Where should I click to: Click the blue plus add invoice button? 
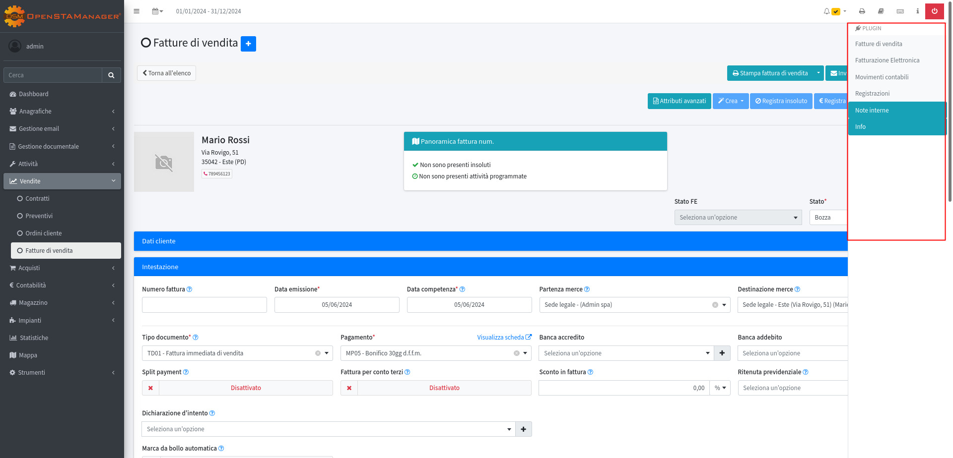(x=248, y=44)
